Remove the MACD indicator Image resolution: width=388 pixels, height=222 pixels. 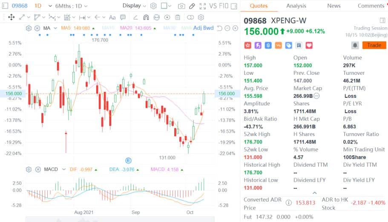(38, 170)
